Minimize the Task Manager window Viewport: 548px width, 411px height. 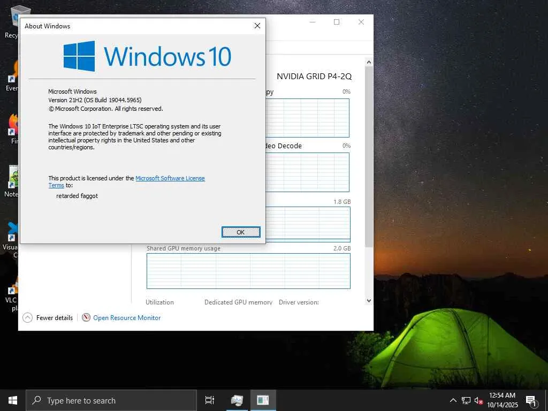pos(313,22)
